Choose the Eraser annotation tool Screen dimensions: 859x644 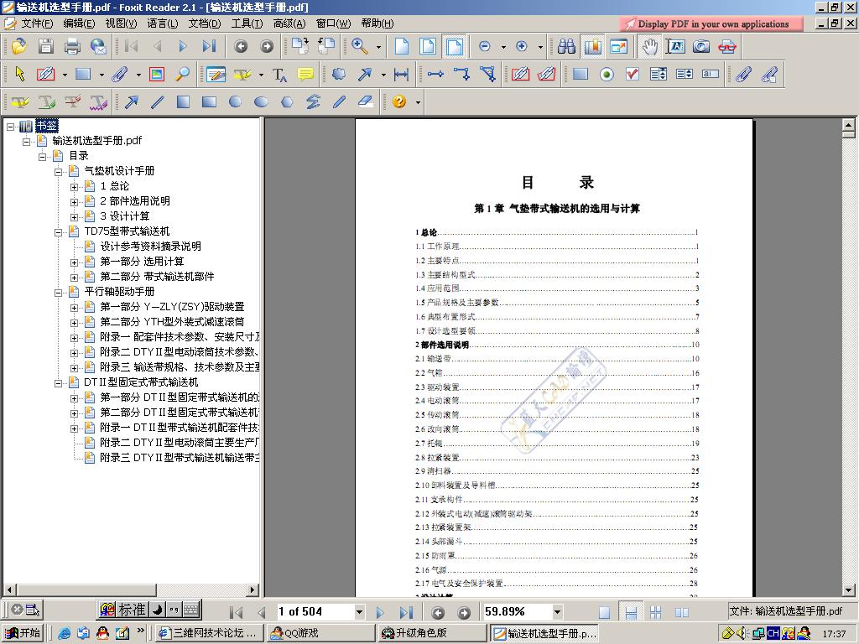[364, 101]
